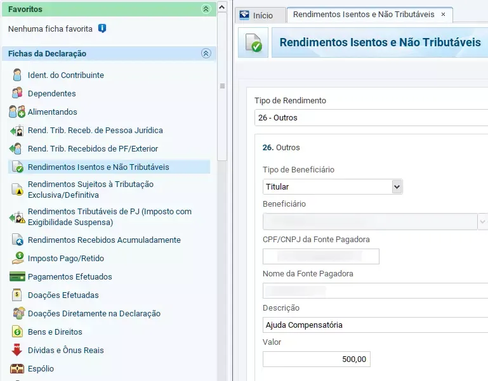Click the Nome da Fonte Pagadora field

pos(375,290)
